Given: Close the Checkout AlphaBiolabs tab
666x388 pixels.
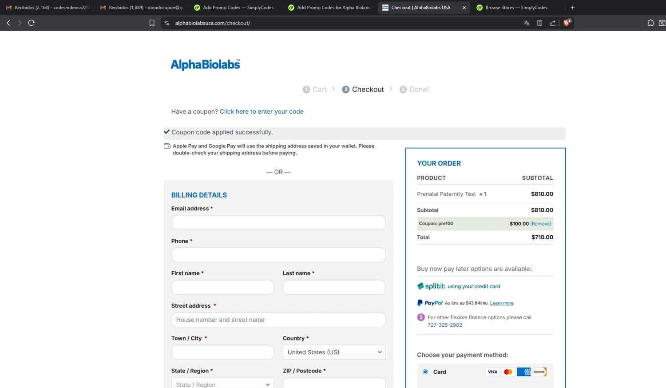Looking at the screenshot, I should 464,8.
